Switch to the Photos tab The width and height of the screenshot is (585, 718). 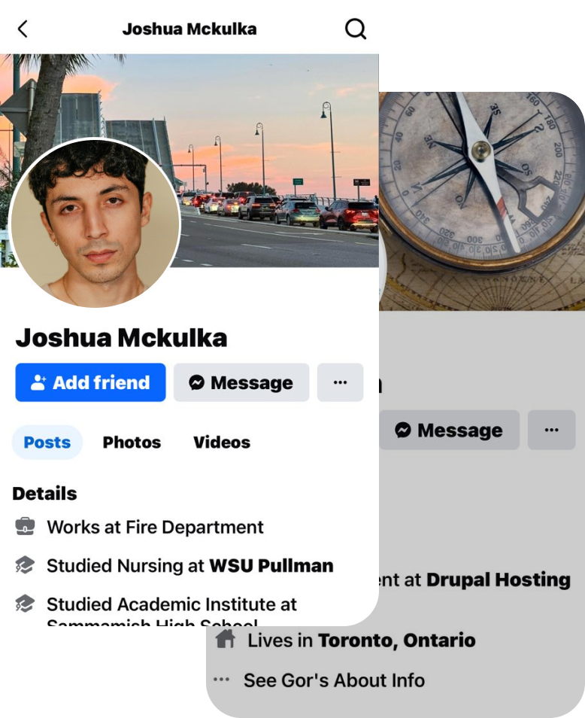[x=132, y=443]
